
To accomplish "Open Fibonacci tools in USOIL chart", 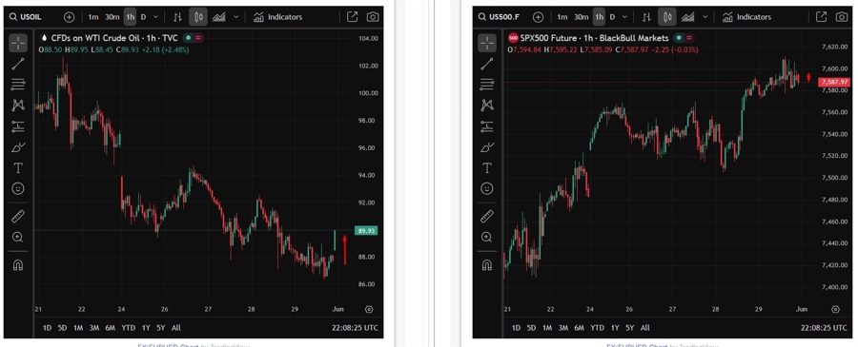I will 18,85.
